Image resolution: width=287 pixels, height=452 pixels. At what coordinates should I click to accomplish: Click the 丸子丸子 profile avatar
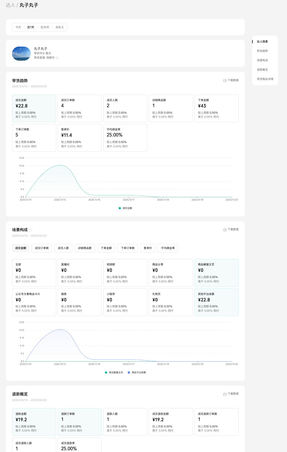click(21, 54)
